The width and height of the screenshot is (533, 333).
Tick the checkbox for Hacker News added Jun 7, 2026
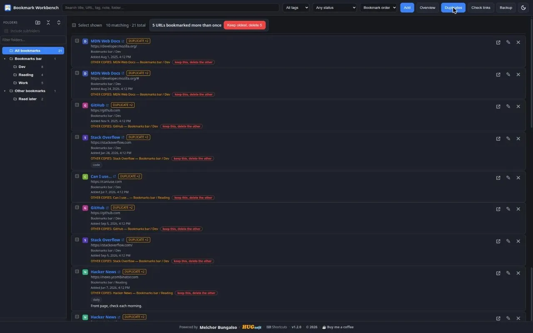(77, 271)
